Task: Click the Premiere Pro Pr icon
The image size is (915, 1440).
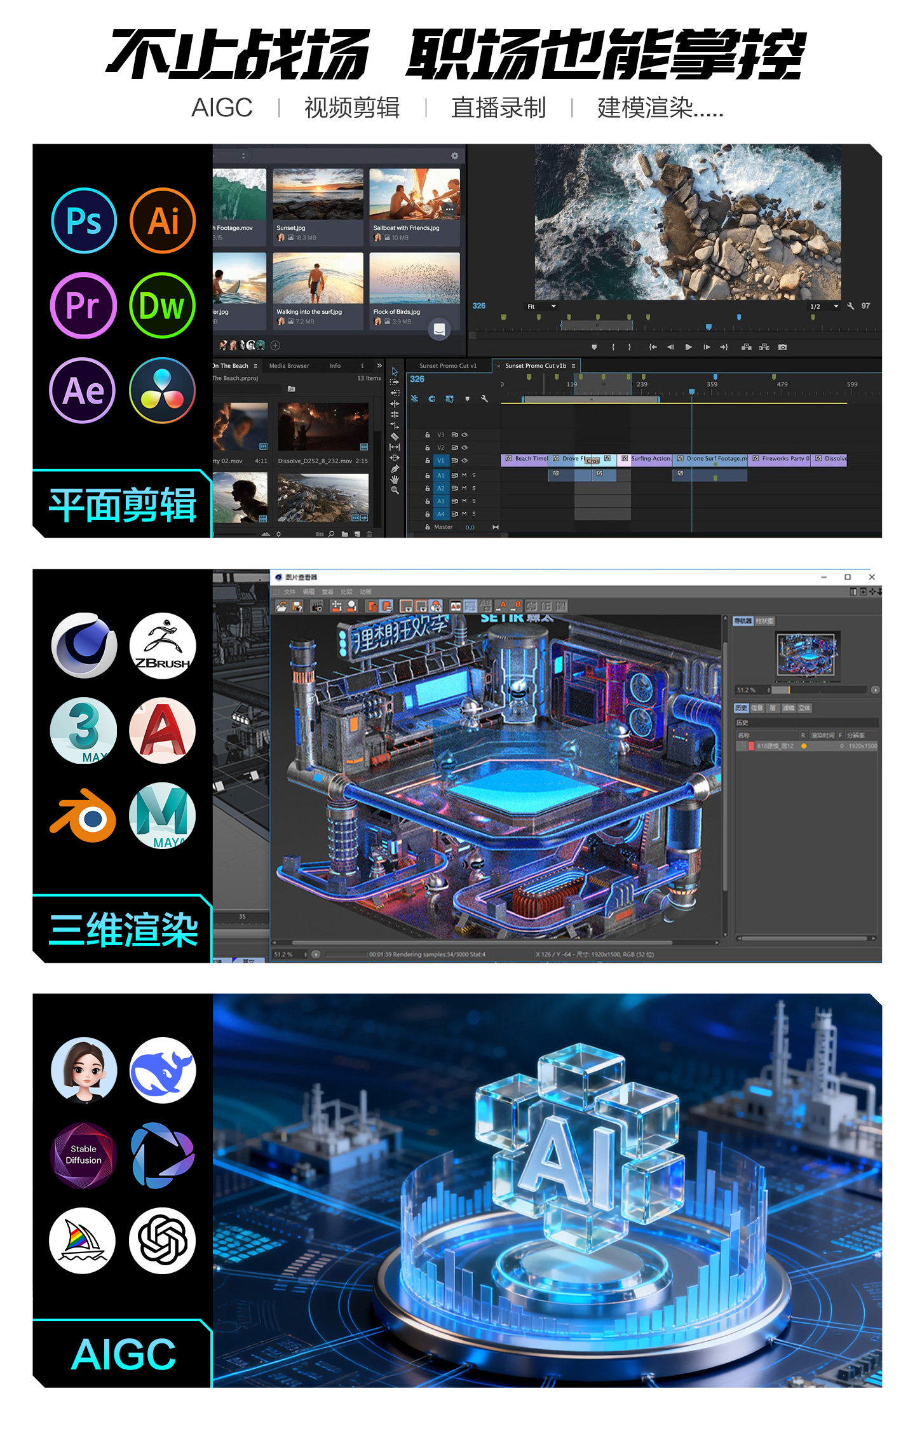Action: [x=83, y=305]
